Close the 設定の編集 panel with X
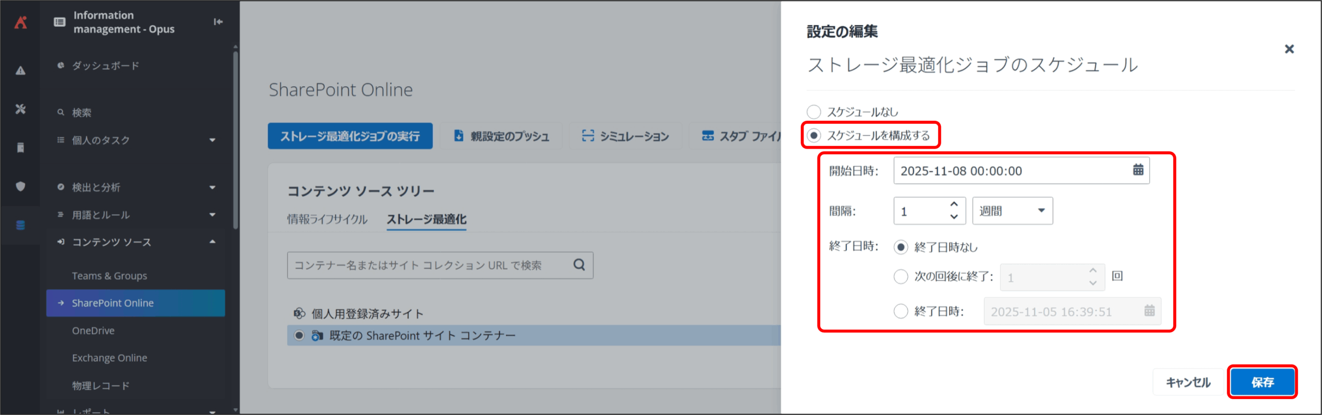This screenshot has width=1322, height=415. coord(1289,49)
